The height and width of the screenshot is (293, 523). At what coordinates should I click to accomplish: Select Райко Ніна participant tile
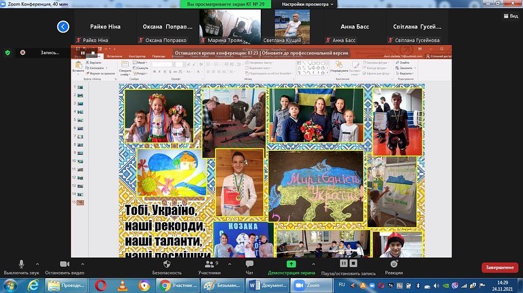[106, 27]
